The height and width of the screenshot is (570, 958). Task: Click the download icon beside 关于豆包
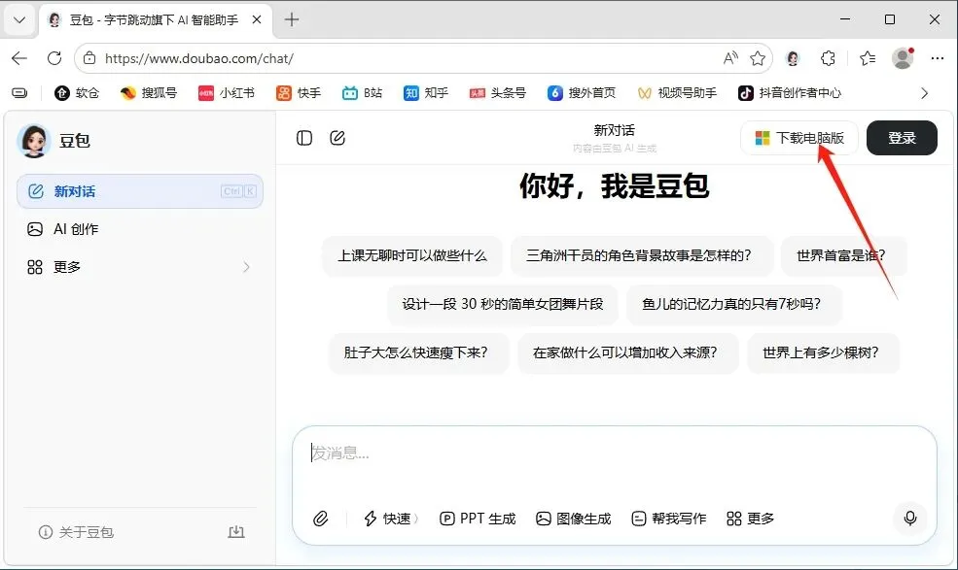[236, 531]
